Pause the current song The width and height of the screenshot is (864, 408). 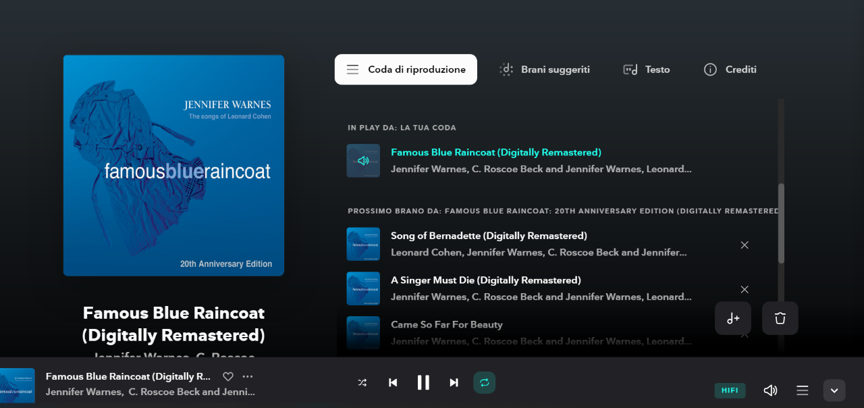[423, 382]
